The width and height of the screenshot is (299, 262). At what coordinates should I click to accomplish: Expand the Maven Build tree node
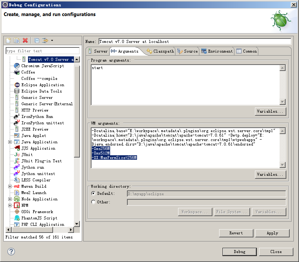(x=10, y=186)
